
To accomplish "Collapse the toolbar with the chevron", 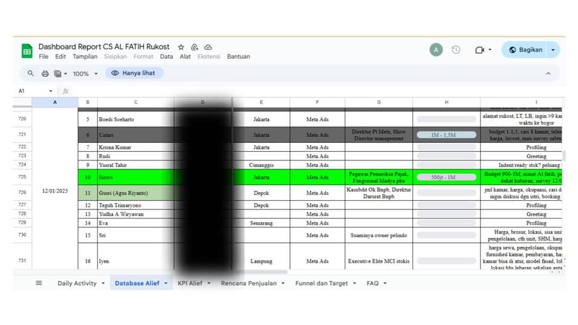I will [548, 73].
